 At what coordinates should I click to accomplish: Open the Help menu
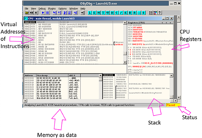click(x=83, y=8)
